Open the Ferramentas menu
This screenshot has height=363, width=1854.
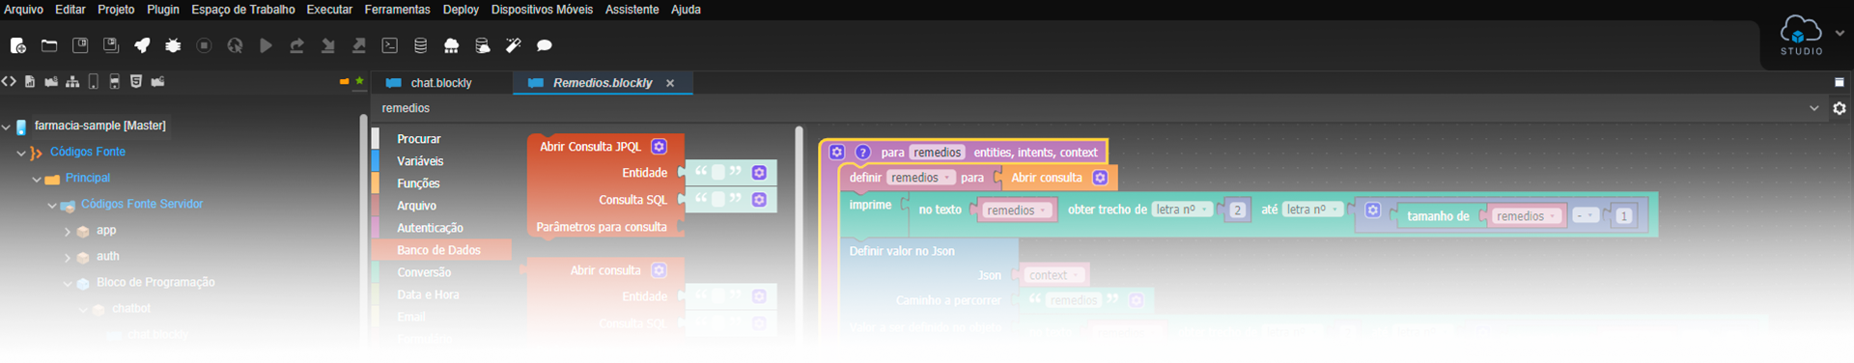click(397, 10)
